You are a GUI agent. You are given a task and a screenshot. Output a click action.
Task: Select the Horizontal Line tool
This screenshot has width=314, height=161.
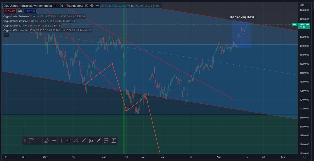pyautogui.click(x=54, y=141)
